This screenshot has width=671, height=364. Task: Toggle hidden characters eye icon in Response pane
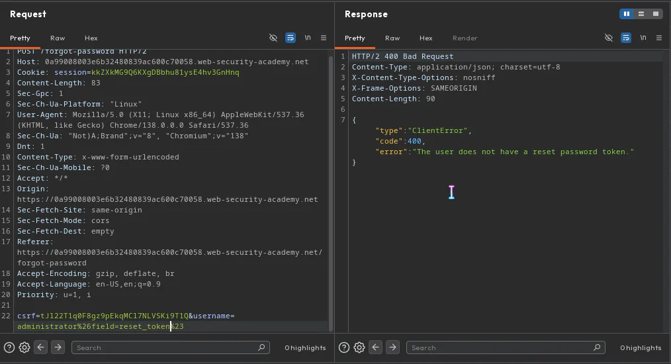pos(609,38)
